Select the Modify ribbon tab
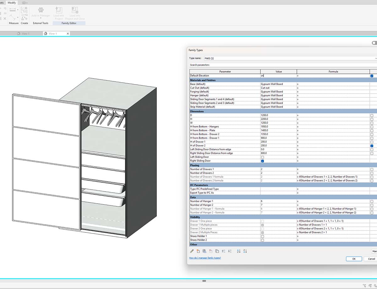377x289 pixels. pyautogui.click(x=12, y=3)
